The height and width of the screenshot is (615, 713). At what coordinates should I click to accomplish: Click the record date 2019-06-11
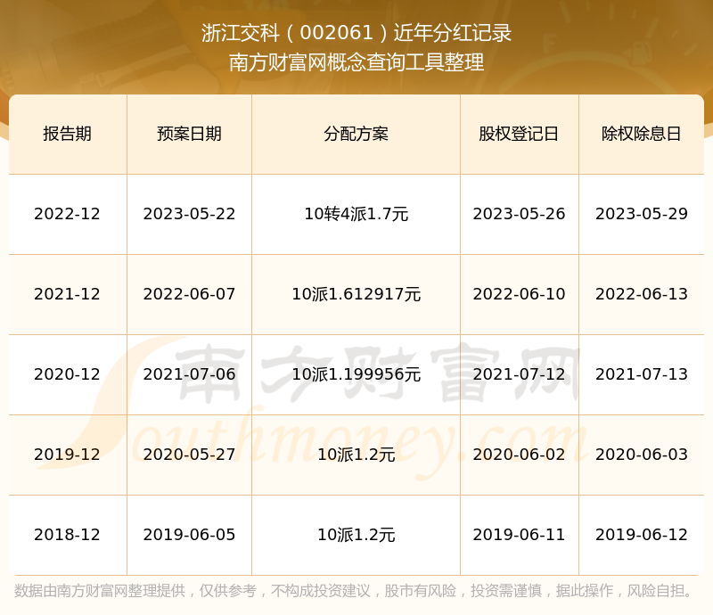tap(519, 535)
